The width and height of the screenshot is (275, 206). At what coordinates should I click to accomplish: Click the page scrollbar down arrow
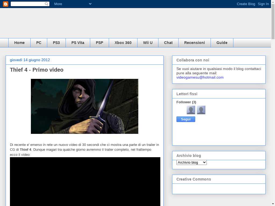273,204
